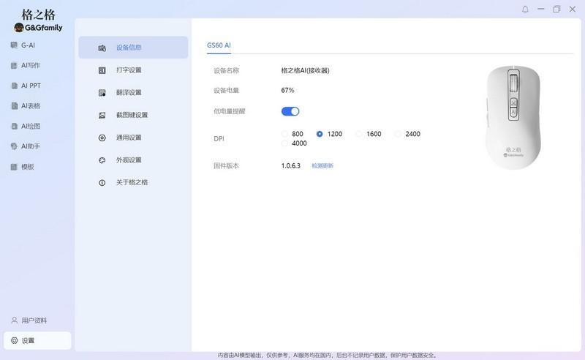Restore the window size

click(556, 9)
